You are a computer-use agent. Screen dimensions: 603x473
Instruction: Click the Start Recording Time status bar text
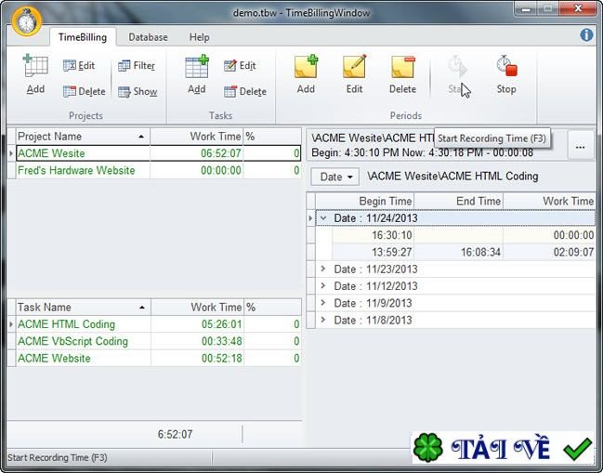[x=58, y=457]
